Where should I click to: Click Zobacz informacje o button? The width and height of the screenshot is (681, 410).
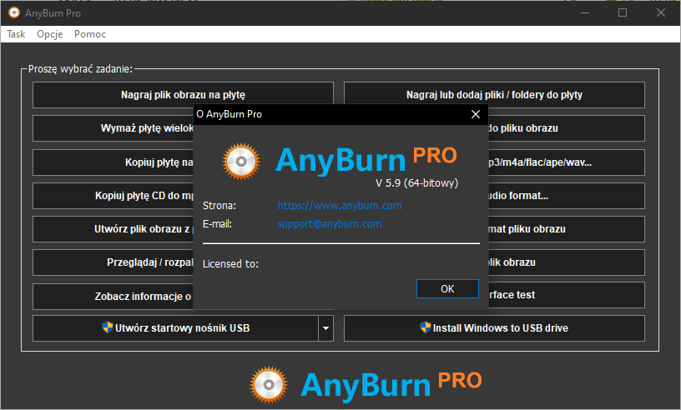(x=113, y=297)
